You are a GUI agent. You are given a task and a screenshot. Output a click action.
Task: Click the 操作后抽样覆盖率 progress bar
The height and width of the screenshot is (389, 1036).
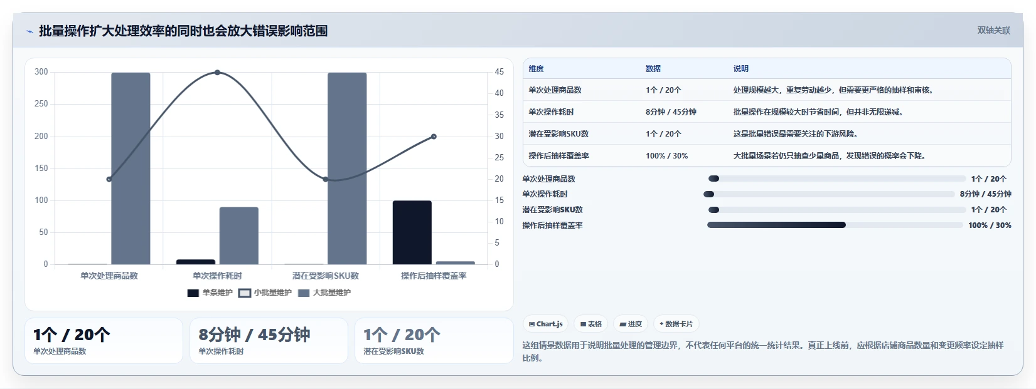click(835, 225)
